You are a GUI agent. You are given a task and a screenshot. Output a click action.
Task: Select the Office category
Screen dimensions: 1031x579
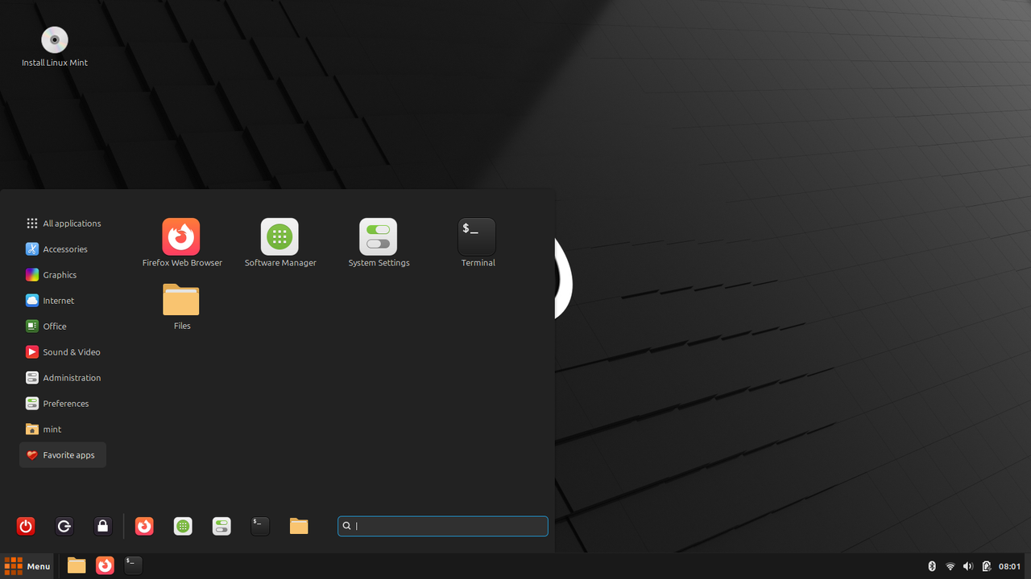[x=63, y=326]
